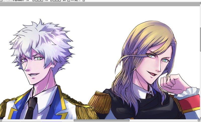
Task: Click the vertical scrollbar thumb
Action: (x=200, y=39)
